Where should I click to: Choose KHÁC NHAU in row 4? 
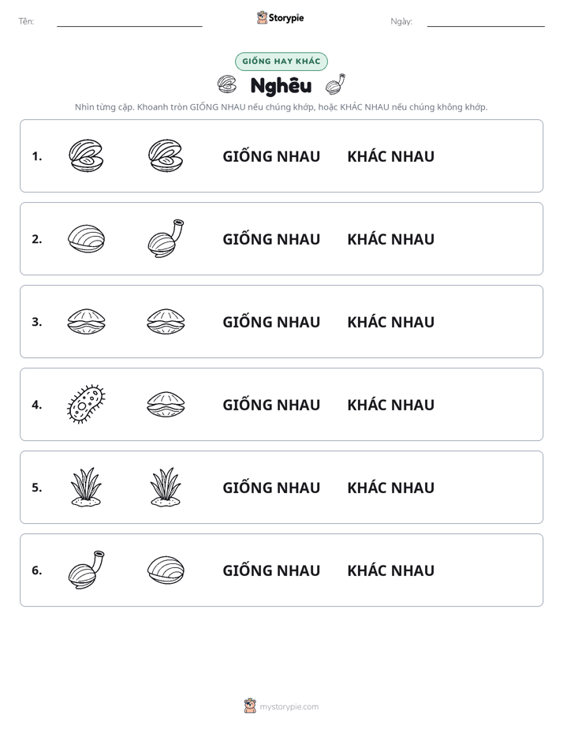390,405
